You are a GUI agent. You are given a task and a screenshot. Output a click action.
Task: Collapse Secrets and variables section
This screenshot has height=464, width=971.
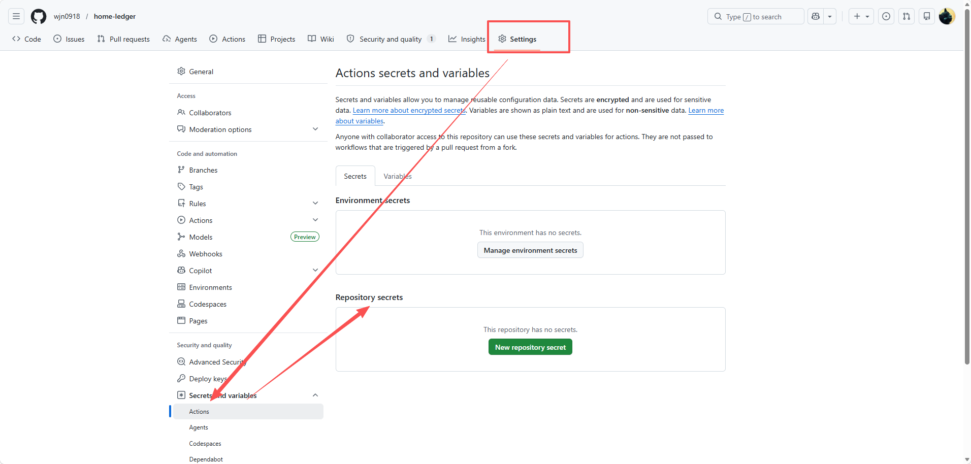coord(248,395)
